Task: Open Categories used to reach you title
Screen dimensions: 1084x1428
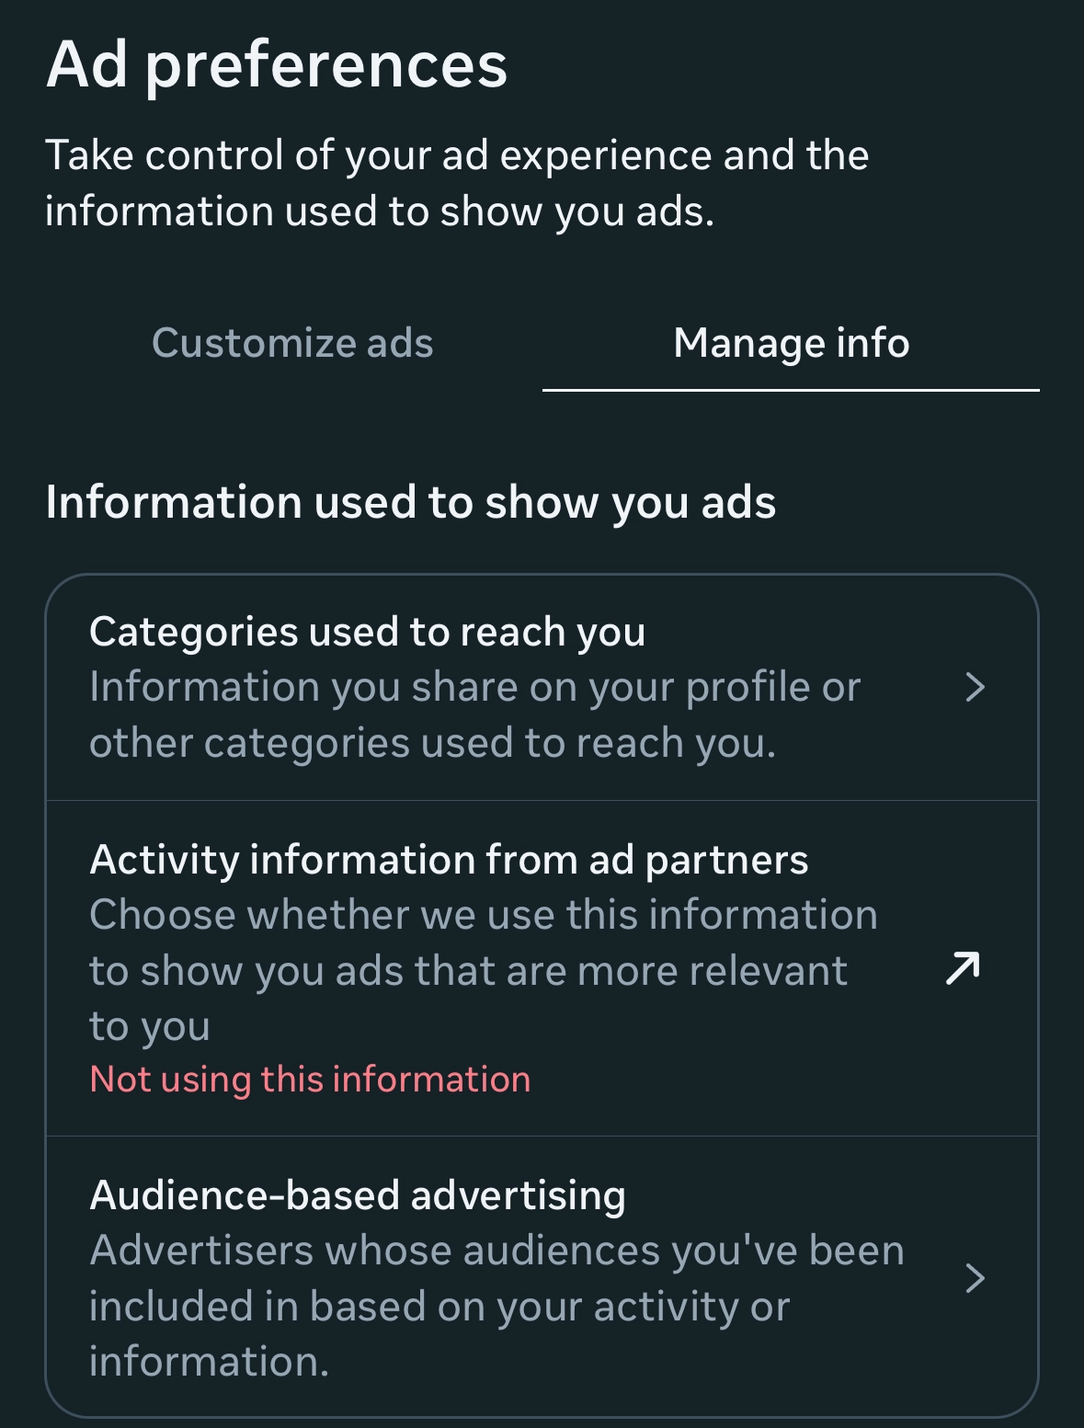Action: click(x=367, y=632)
